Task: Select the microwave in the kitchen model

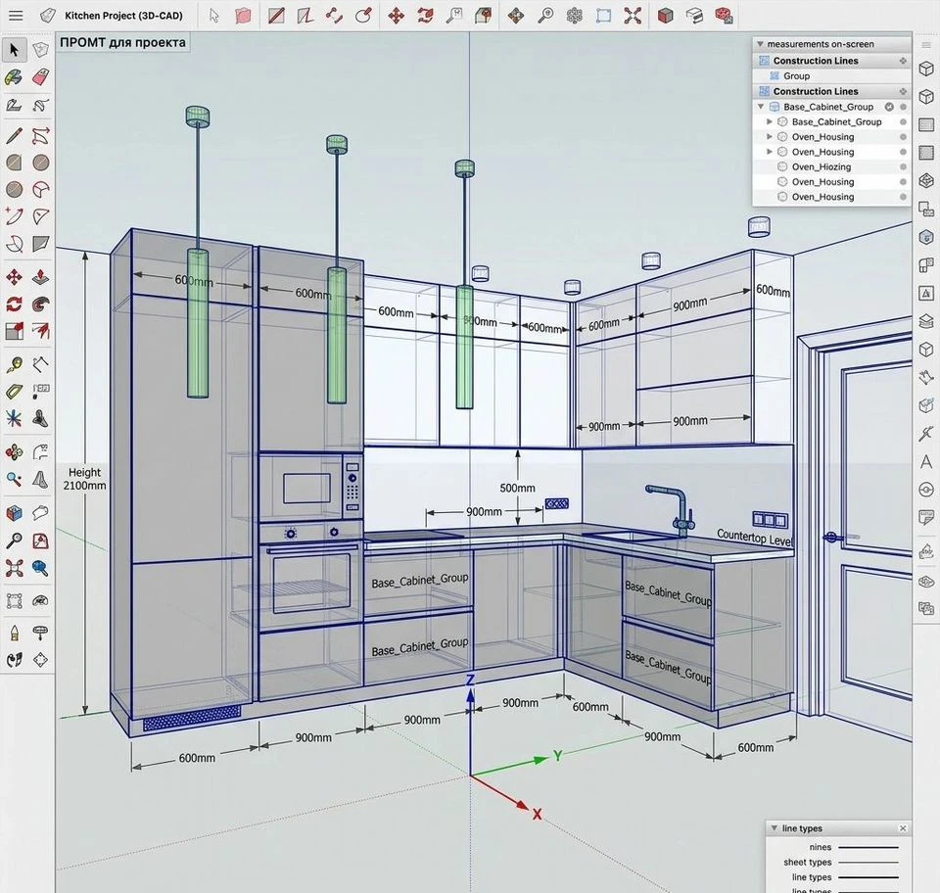Action: 310,488
